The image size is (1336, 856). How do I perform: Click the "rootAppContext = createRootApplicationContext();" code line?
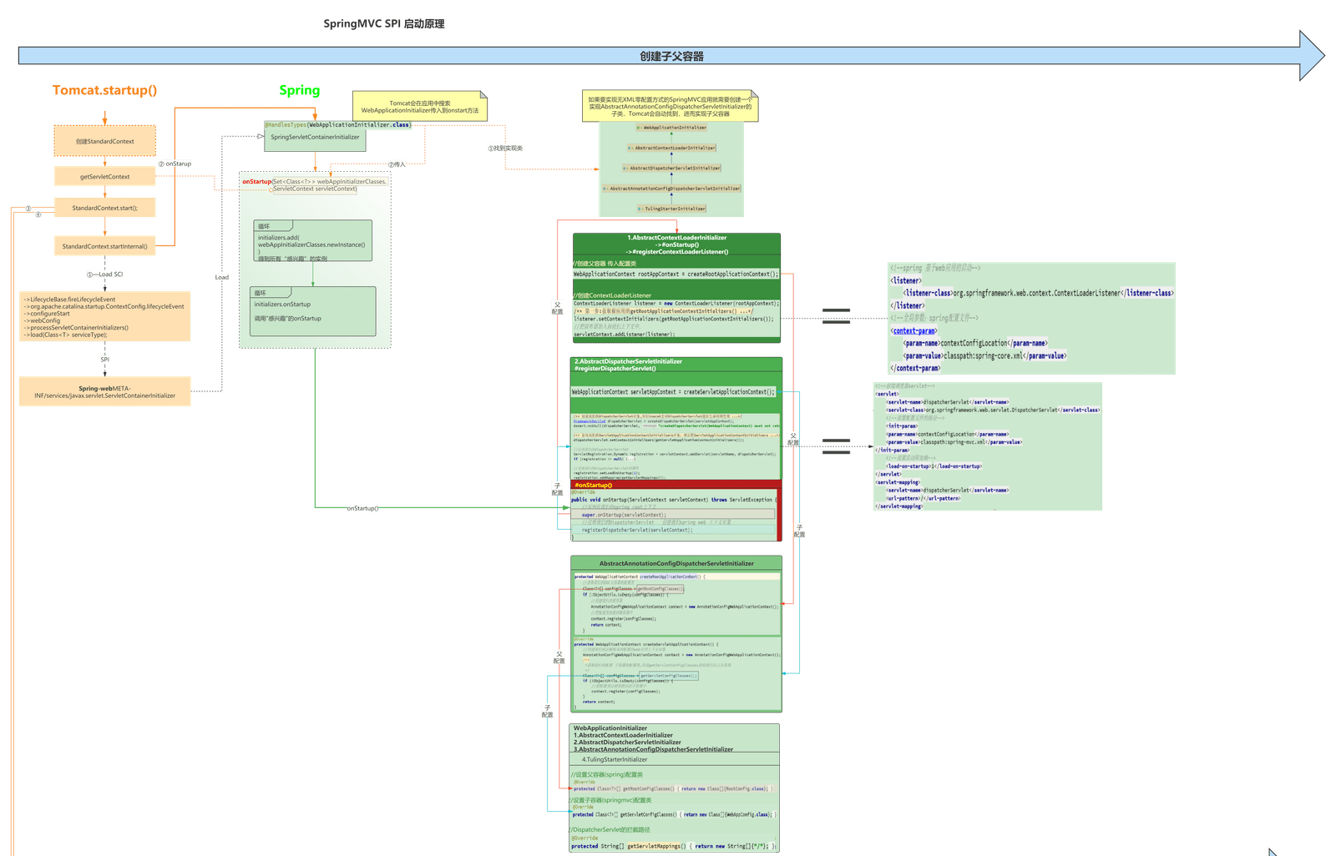click(x=676, y=274)
